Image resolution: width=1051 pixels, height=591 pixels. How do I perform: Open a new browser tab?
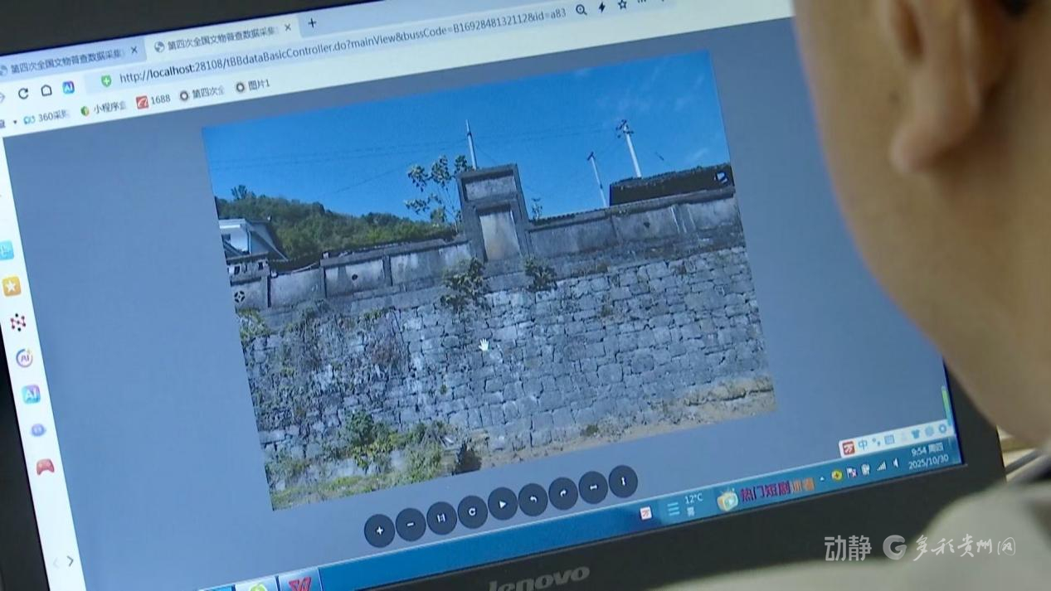(312, 23)
